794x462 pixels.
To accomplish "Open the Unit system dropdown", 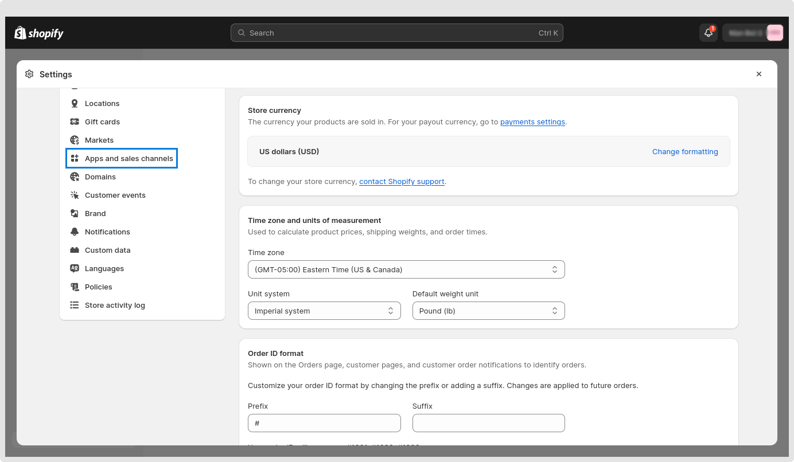I will tap(324, 311).
